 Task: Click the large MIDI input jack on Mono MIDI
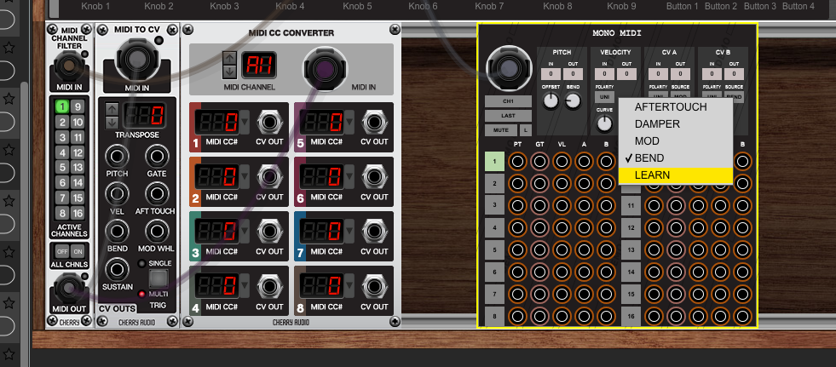pyautogui.click(x=509, y=68)
